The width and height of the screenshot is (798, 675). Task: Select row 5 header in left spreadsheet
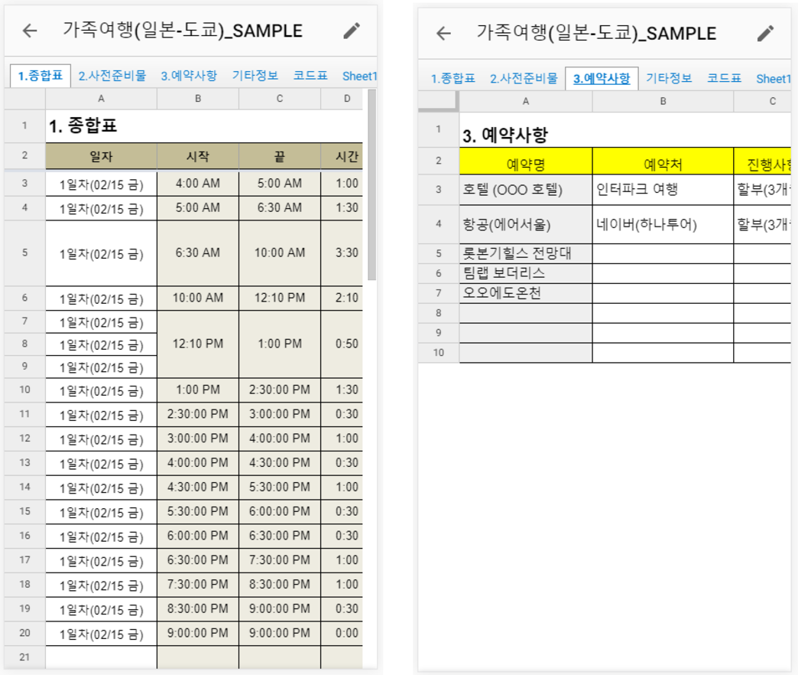pos(24,253)
